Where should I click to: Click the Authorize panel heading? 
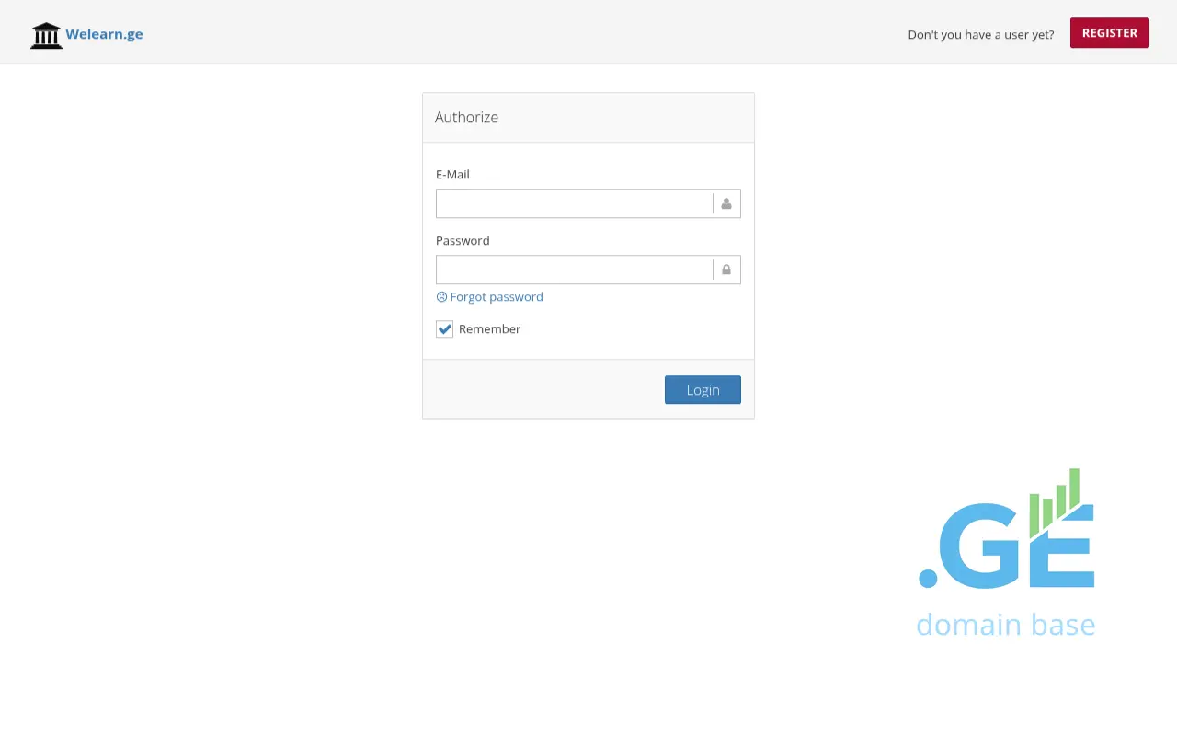466,118
